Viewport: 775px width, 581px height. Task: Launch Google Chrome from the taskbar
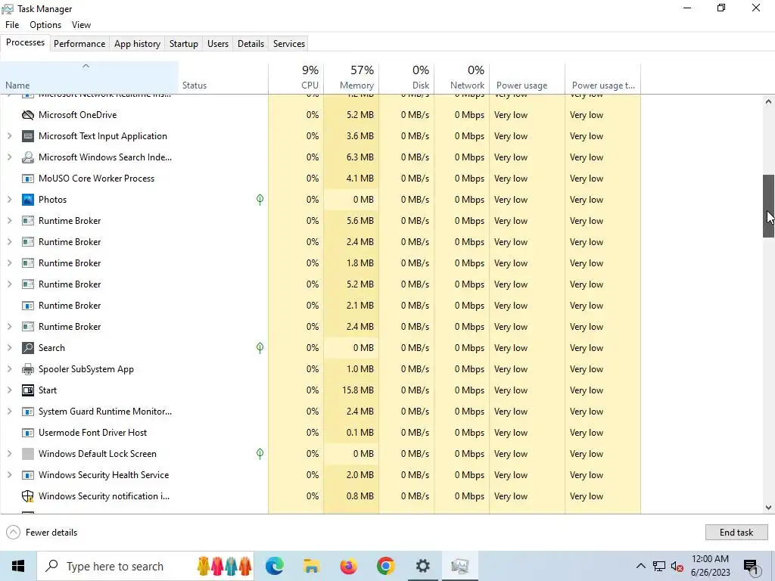385,566
